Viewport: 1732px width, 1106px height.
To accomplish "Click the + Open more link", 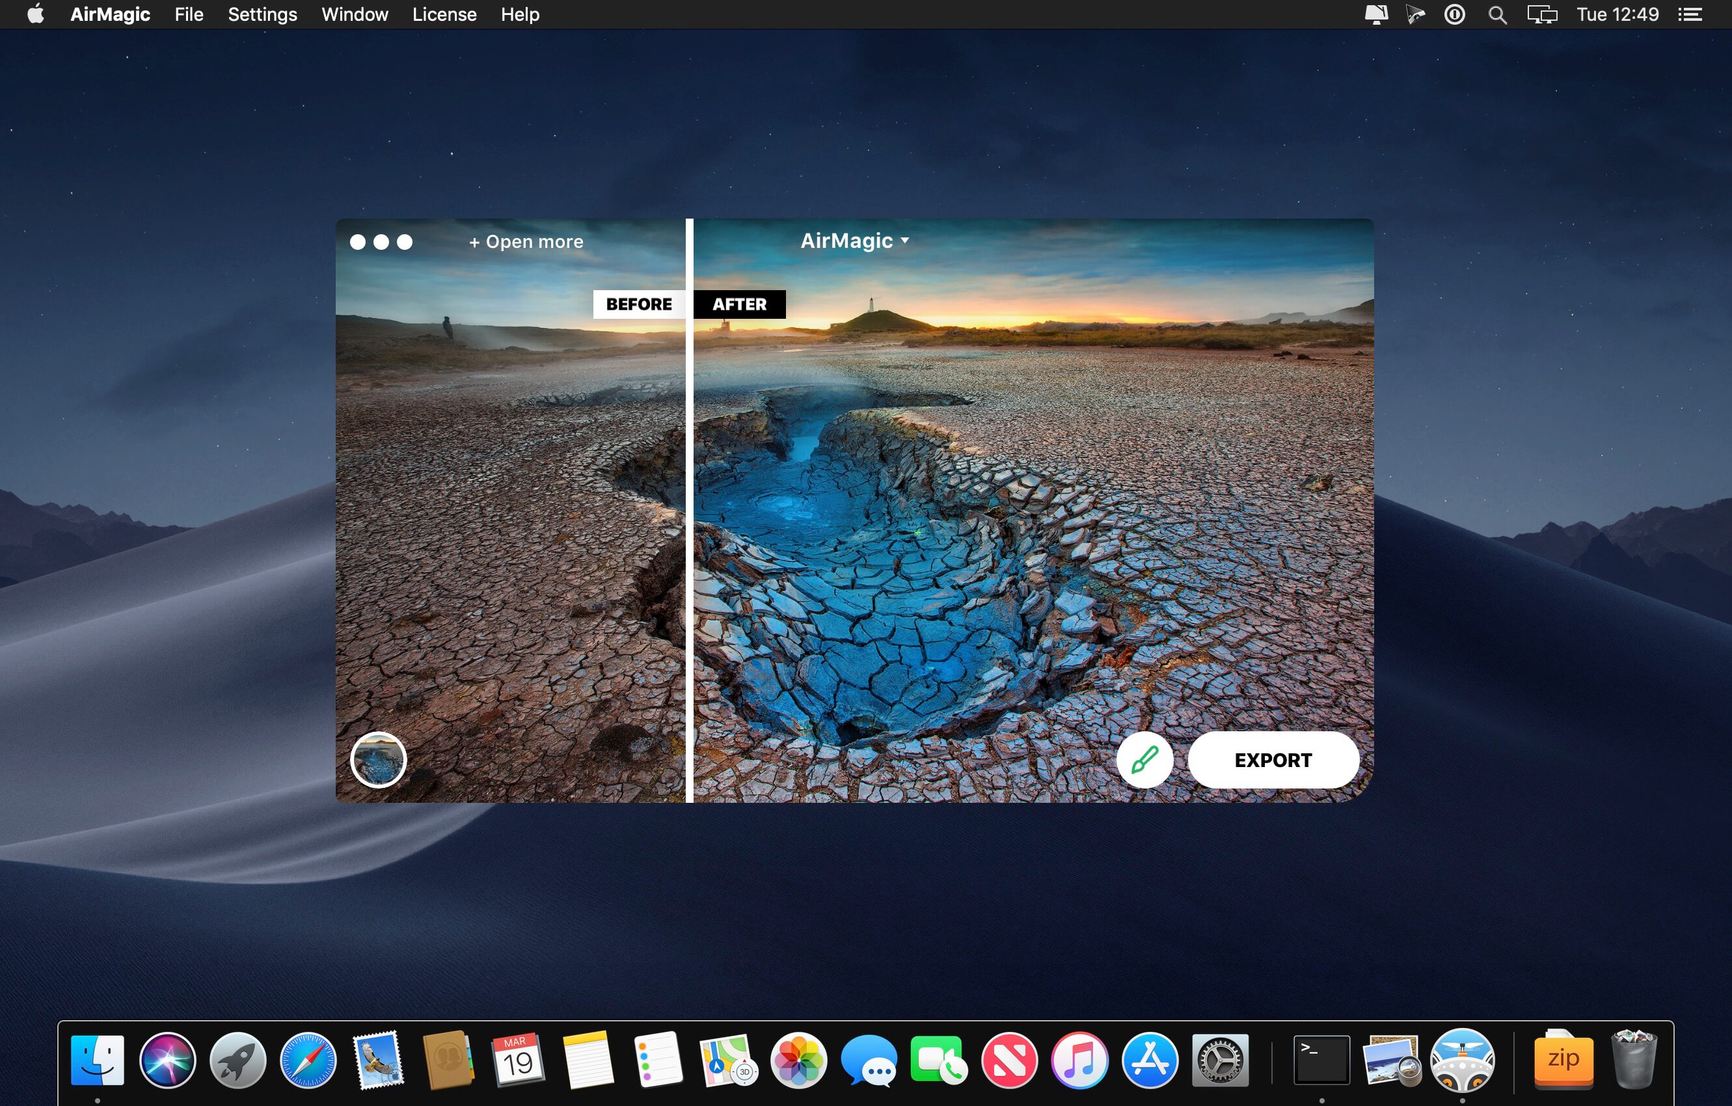I will point(526,241).
